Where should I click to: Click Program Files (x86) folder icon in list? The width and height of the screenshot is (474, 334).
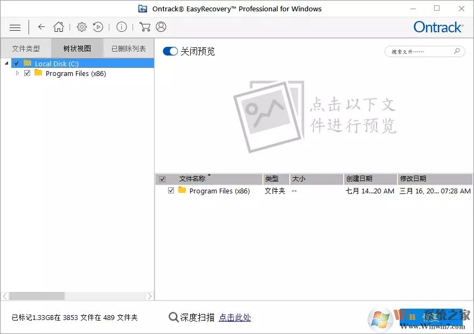pos(182,190)
